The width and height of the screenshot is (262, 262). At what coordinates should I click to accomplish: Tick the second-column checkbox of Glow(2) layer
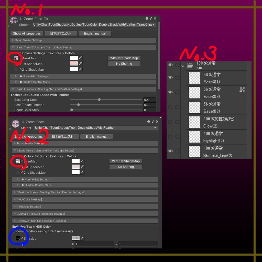coord(177,122)
